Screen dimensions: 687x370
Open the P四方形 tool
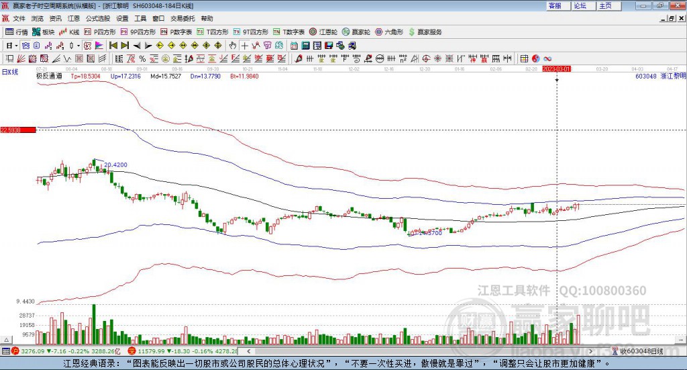[100, 32]
